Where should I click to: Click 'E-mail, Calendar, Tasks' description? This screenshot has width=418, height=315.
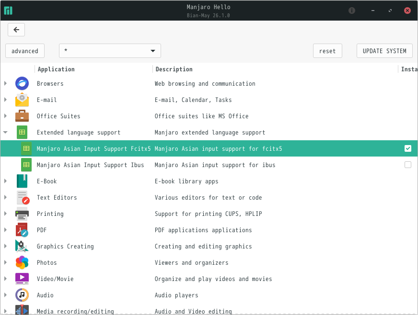193,100
